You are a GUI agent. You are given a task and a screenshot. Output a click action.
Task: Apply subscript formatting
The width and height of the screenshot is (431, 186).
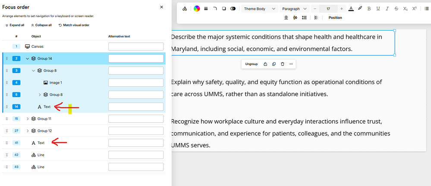pyautogui.click(x=405, y=9)
